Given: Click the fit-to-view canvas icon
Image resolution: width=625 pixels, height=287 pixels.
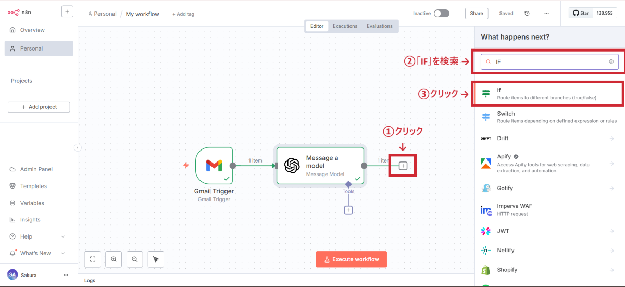Looking at the screenshot, I should pyautogui.click(x=92, y=259).
